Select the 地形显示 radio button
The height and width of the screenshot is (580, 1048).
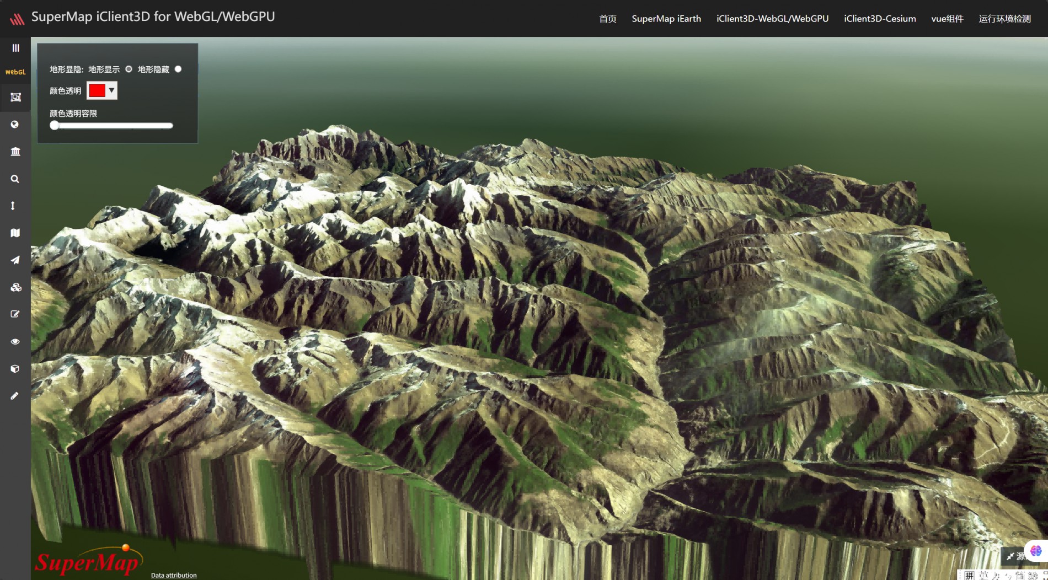tap(129, 69)
